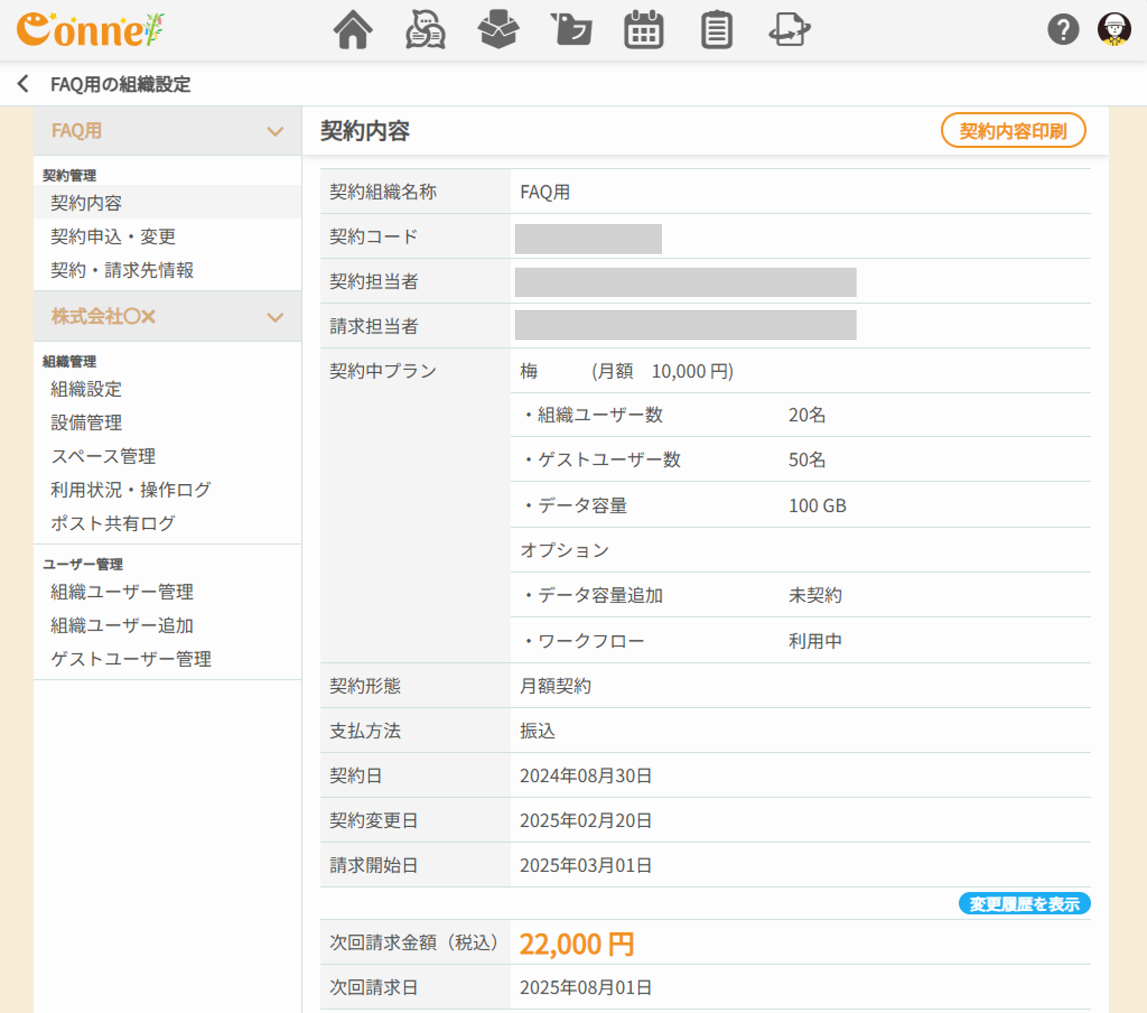This screenshot has width=1147, height=1013.
Task: Open 契約・請求先情報 menu item
Action: (x=122, y=270)
